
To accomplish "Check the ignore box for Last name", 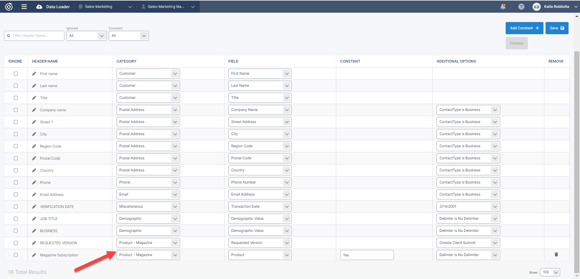I will click(16, 86).
